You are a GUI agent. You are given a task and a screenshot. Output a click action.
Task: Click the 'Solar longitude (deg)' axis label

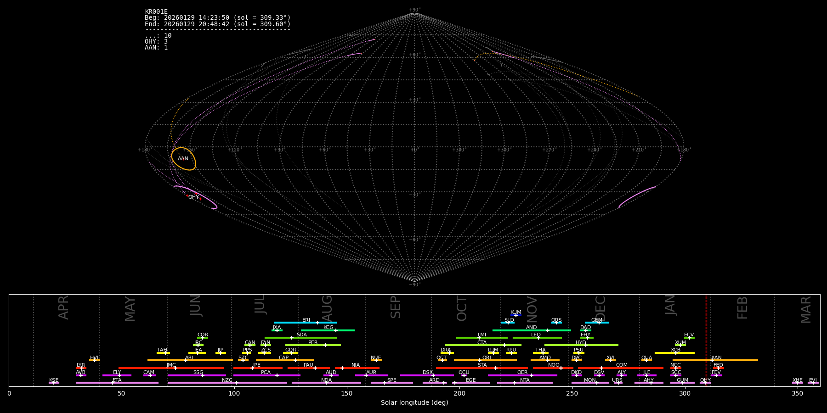pyautogui.click(x=414, y=402)
